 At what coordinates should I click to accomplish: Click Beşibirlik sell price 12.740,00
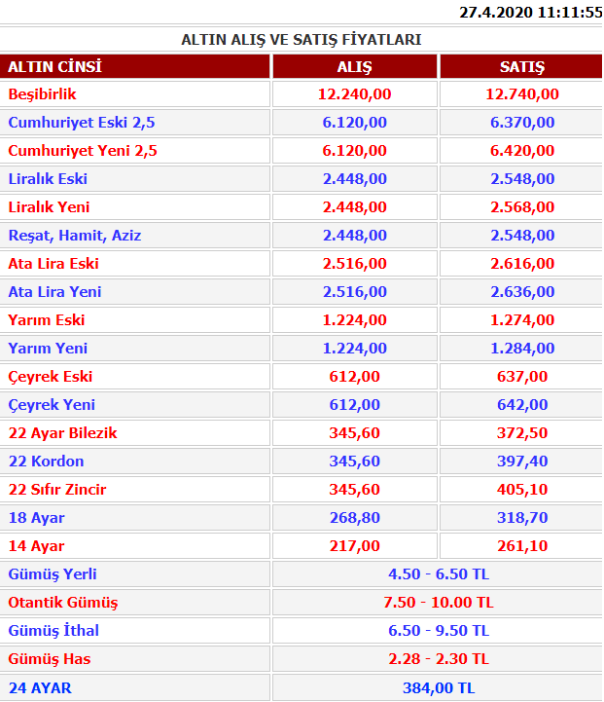[x=522, y=94]
